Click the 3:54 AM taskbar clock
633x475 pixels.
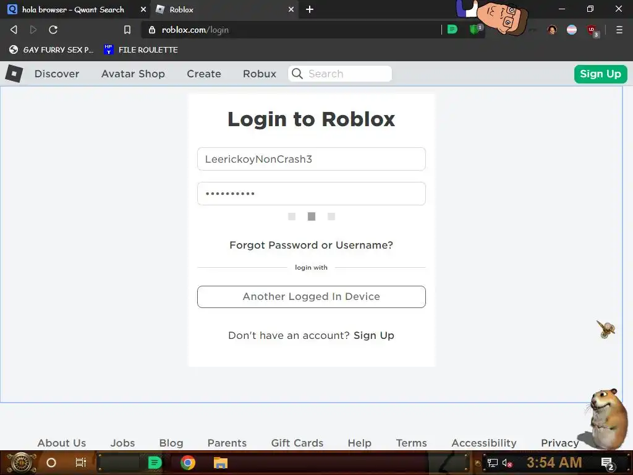click(554, 463)
